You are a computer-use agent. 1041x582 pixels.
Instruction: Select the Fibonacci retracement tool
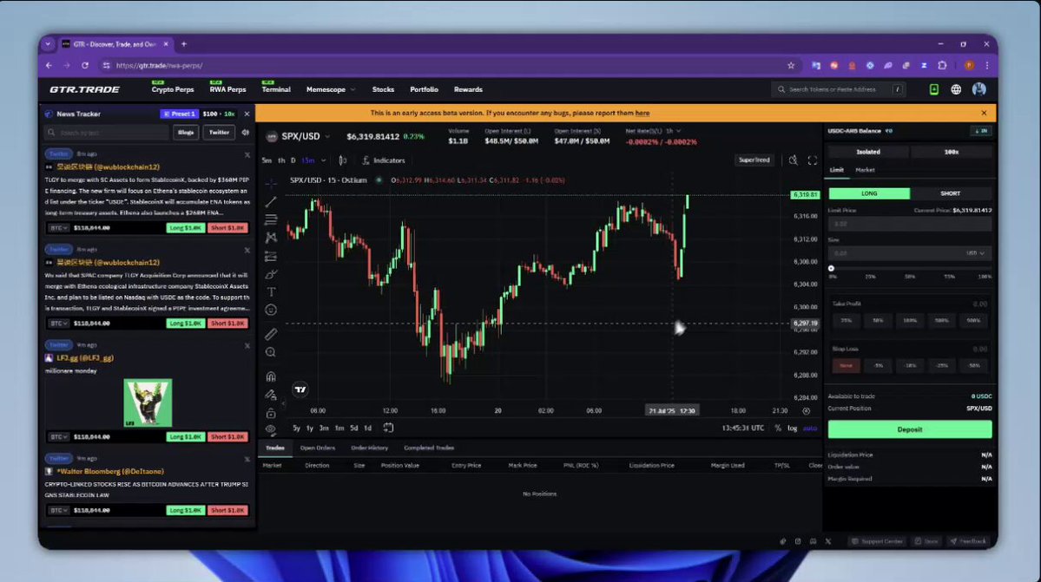pyautogui.click(x=271, y=219)
